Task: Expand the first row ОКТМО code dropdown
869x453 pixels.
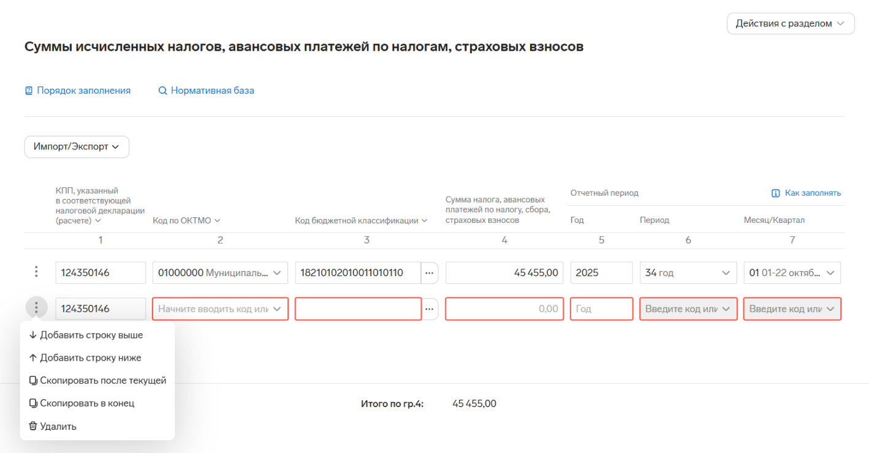Action: (x=220, y=273)
